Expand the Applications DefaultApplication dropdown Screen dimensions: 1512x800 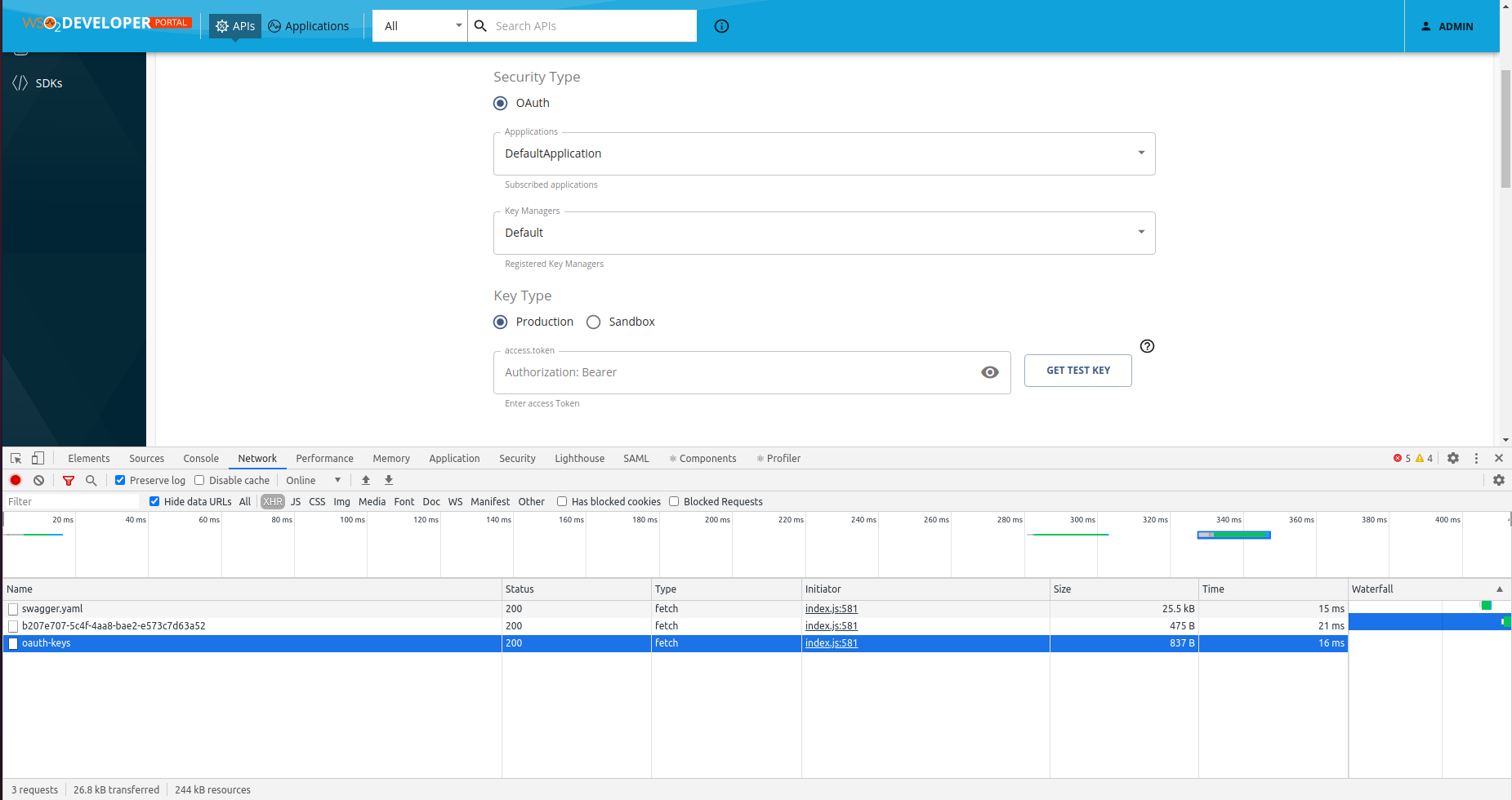pos(824,153)
